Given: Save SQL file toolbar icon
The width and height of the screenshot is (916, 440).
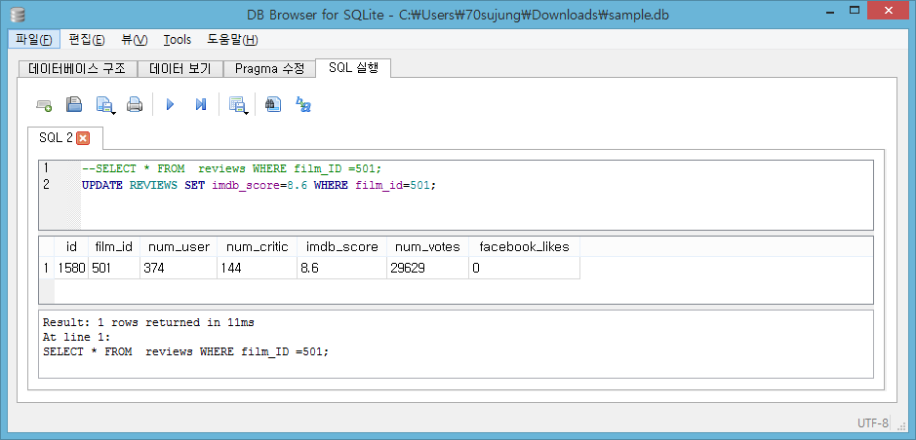Looking at the screenshot, I should click(x=104, y=105).
